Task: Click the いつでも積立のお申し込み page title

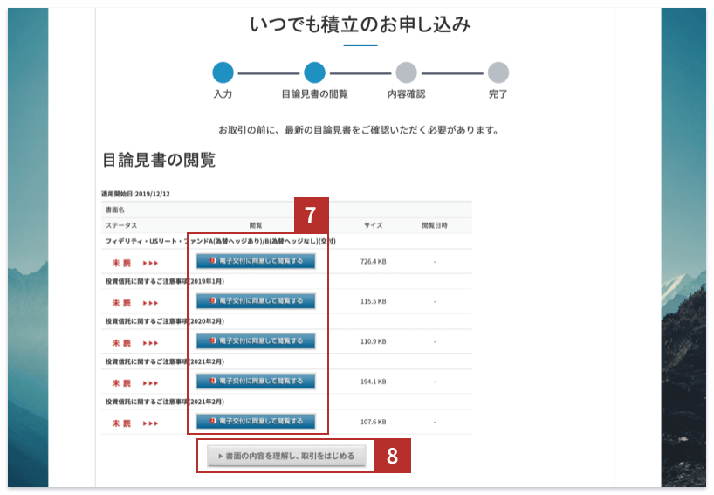Action: click(x=360, y=24)
